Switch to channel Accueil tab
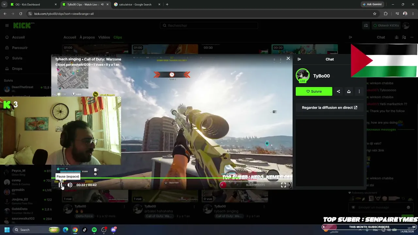 (70, 37)
